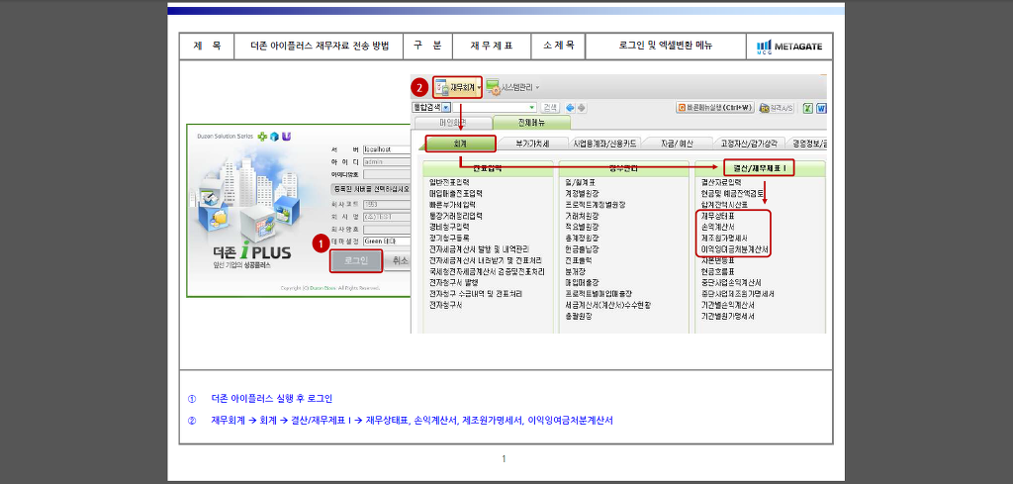Open 총괄원장 menu item

pos(578,316)
